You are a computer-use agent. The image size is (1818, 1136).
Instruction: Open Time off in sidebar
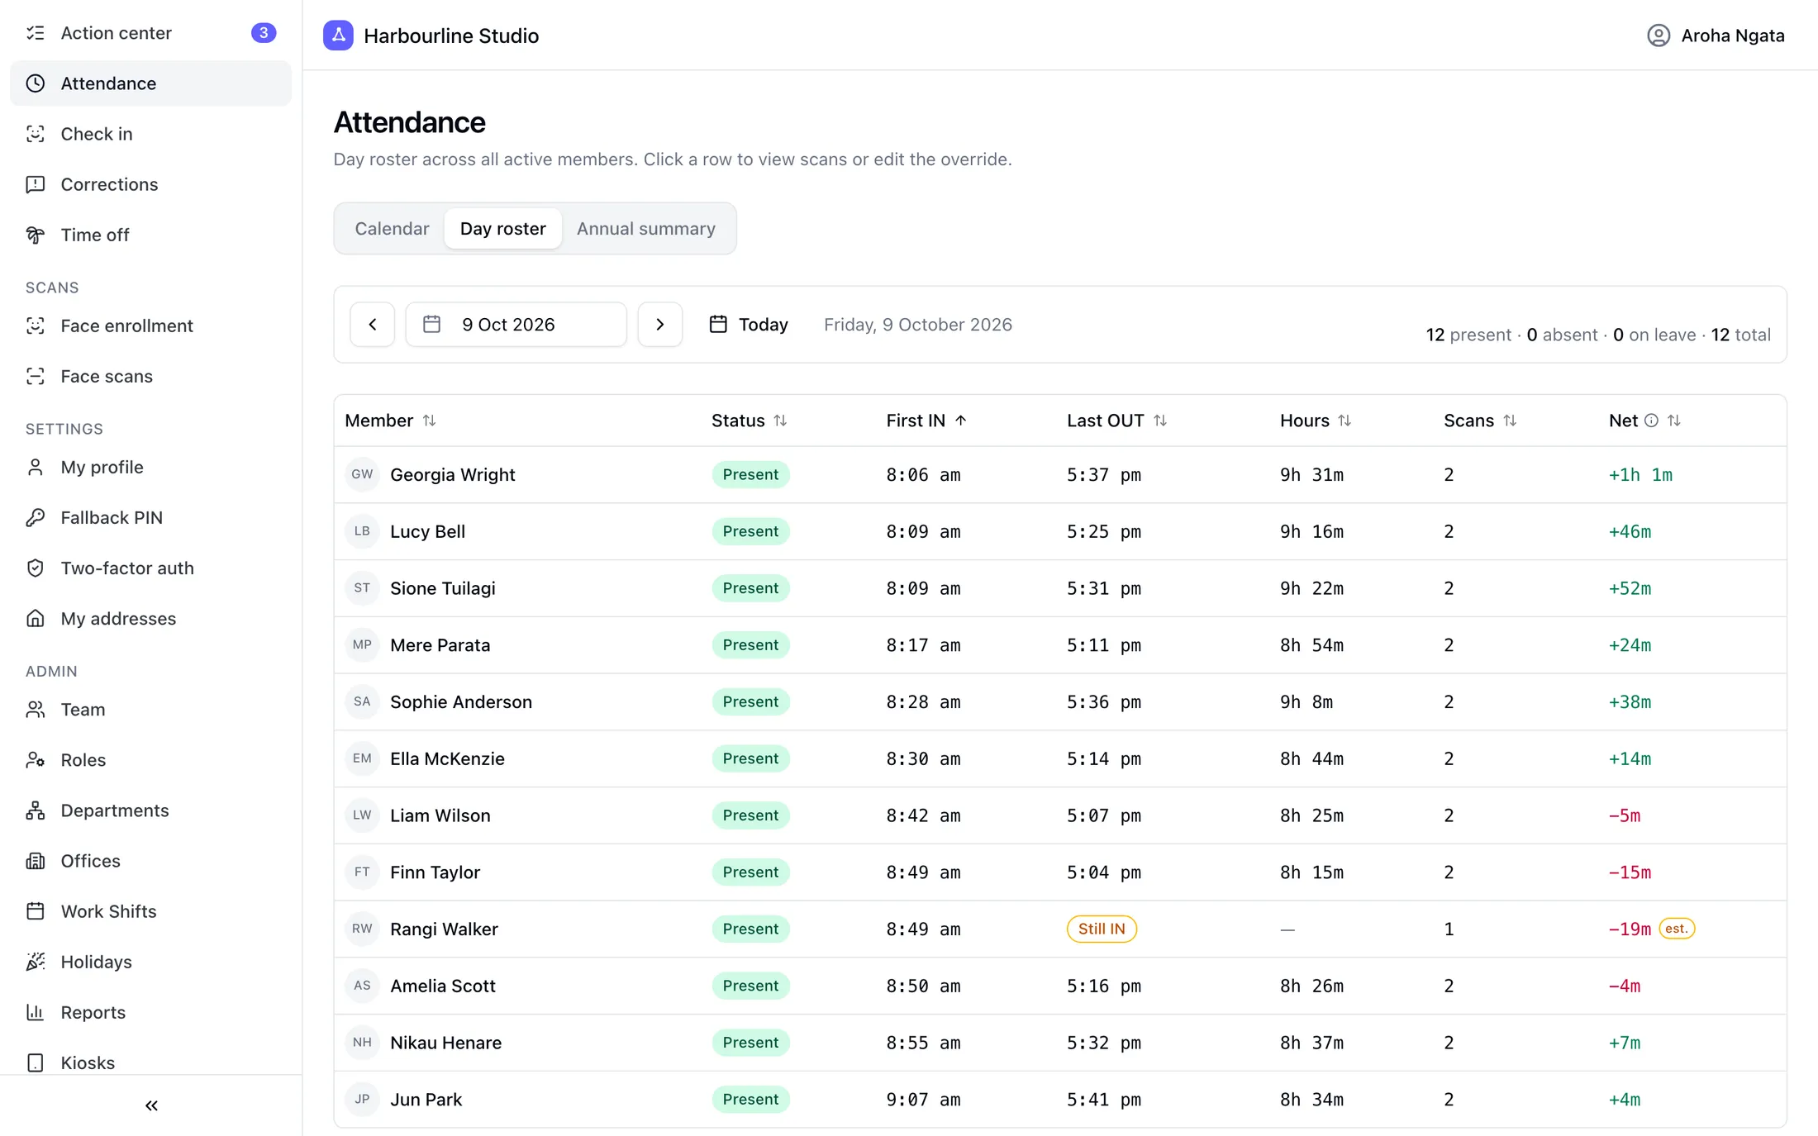pyautogui.click(x=150, y=235)
